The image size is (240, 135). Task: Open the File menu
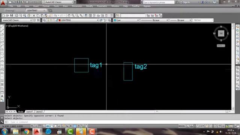click(x=11, y=6)
